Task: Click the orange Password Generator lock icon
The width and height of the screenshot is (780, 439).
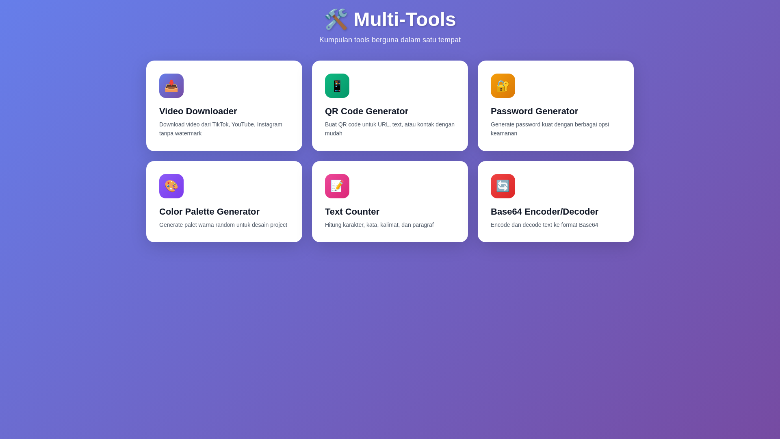Action: 503,86
